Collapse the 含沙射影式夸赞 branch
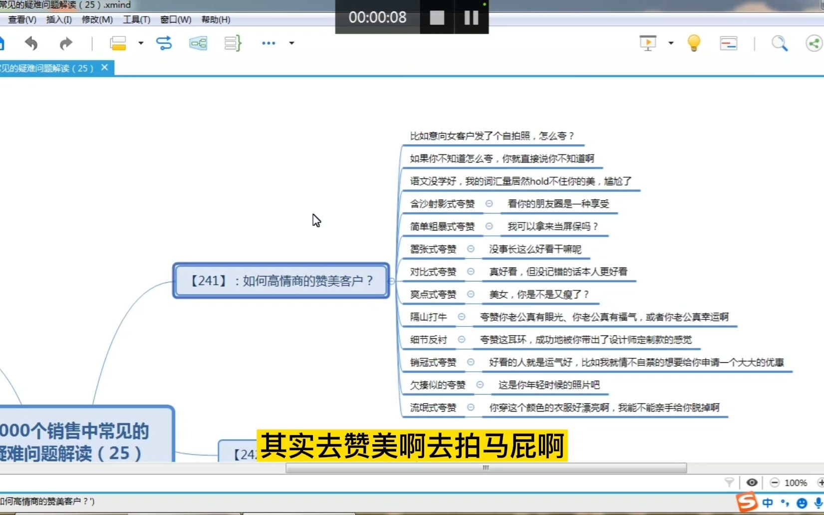The image size is (824, 515). (x=489, y=204)
